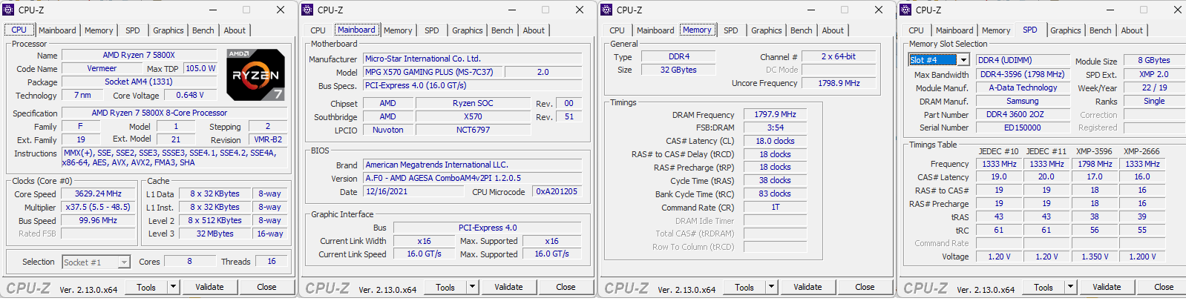Click the A-Data Technology module manufacturer value
Viewport: 1186px width, 301px height.
(x=1022, y=87)
